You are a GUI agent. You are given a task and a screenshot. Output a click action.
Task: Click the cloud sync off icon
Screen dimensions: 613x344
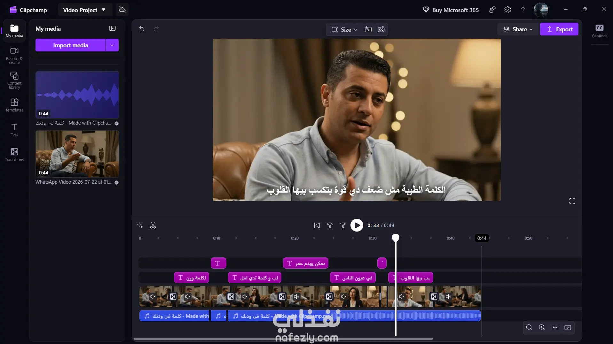[122, 10]
